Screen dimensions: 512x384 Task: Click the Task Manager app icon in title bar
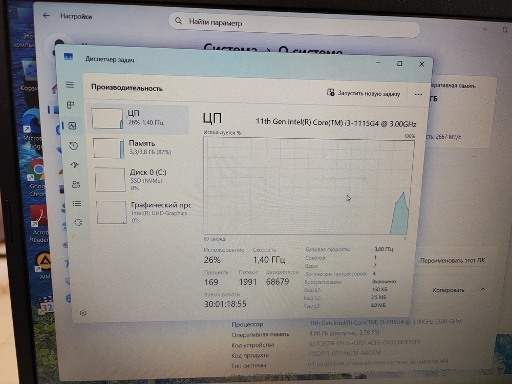[x=68, y=57]
